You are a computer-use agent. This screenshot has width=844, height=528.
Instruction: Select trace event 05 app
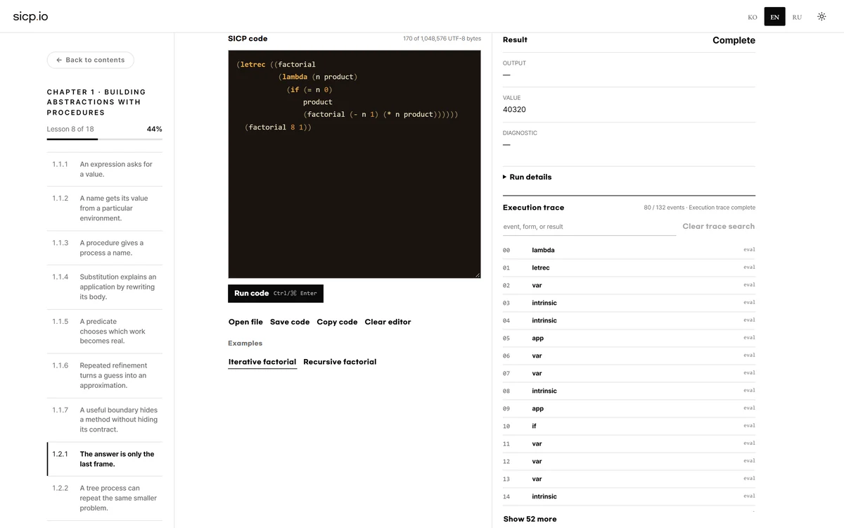coord(629,338)
